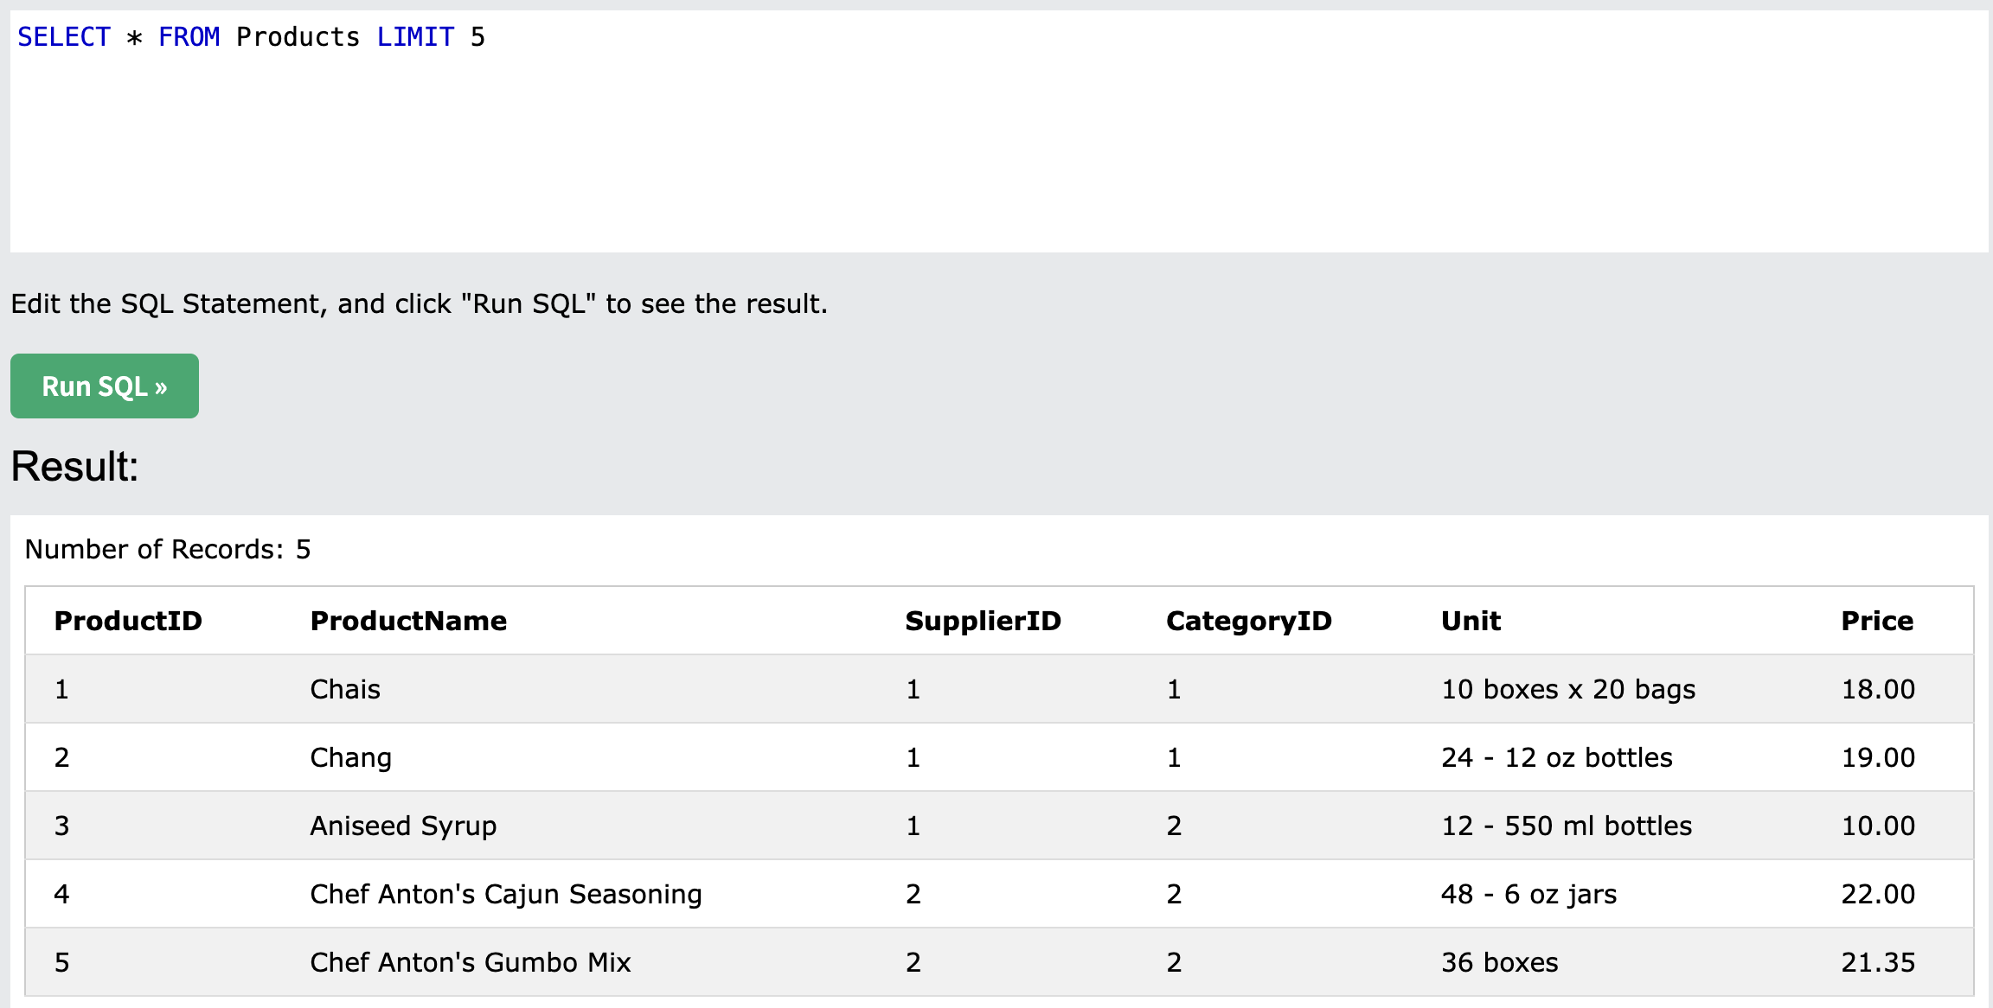Click inside the SQL statement editor
The width and height of the screenshot is (1993, 1008).
(x=999, y=131)
